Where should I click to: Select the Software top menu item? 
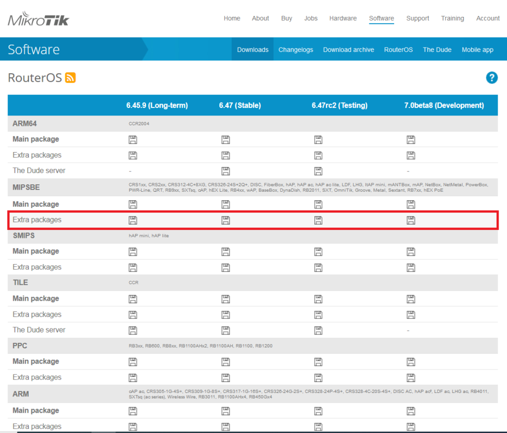[382, 18]
